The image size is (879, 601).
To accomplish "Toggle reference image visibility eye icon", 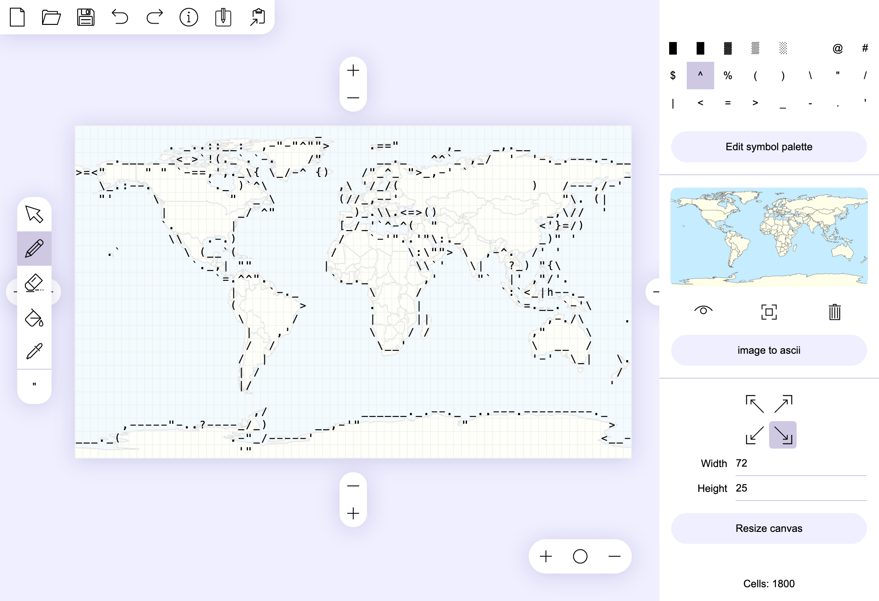I will 703,311.
